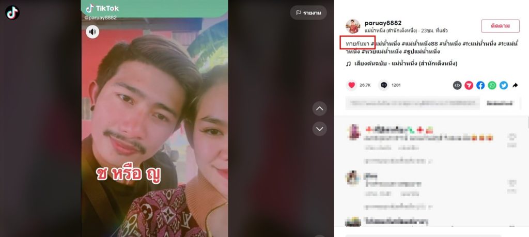Click the รายงาน report button
The image size is (529, 237).
(308, 13)
